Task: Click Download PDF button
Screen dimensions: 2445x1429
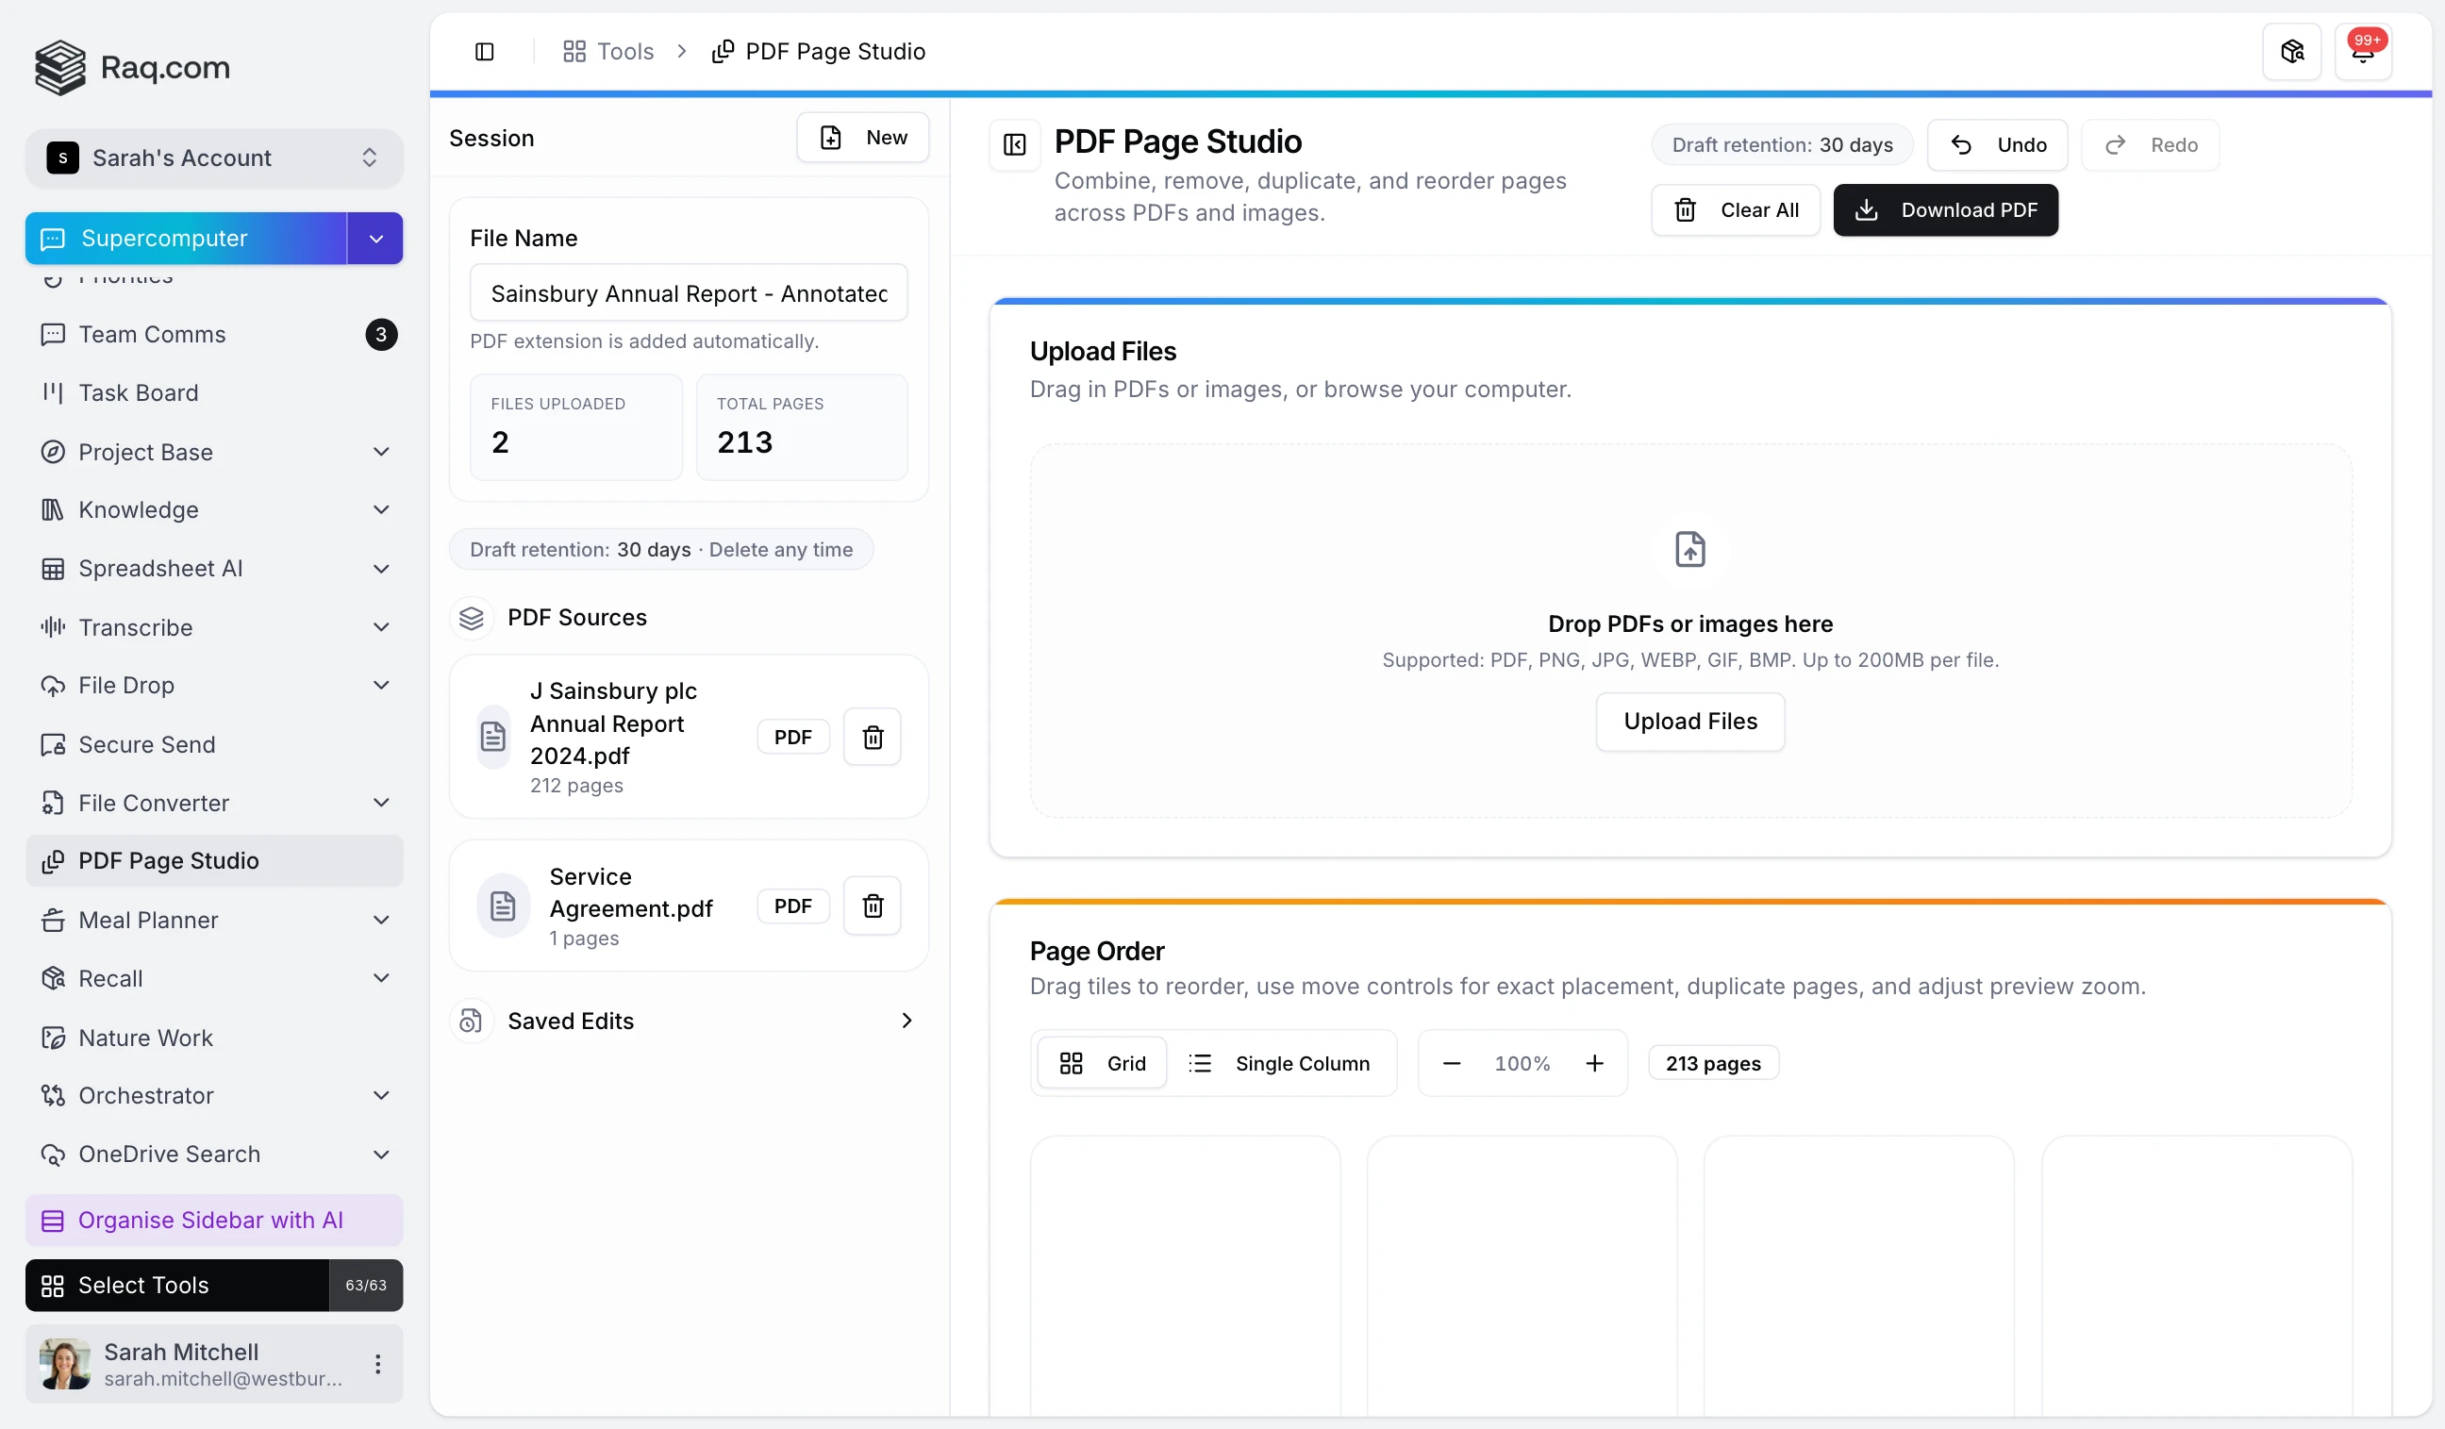Action: point(1944,210)
